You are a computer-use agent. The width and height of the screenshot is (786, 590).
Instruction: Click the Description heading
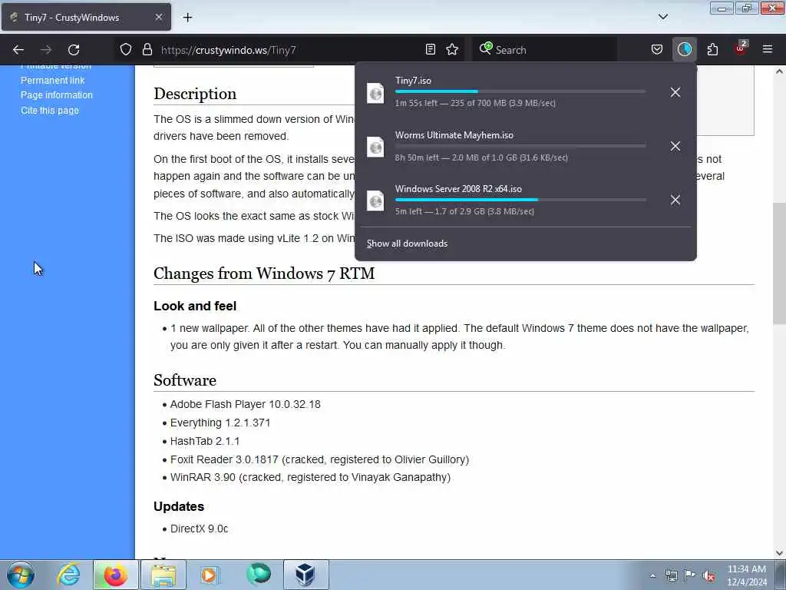(195, 94)
